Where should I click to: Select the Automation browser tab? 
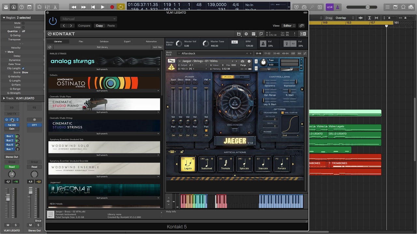151,42
